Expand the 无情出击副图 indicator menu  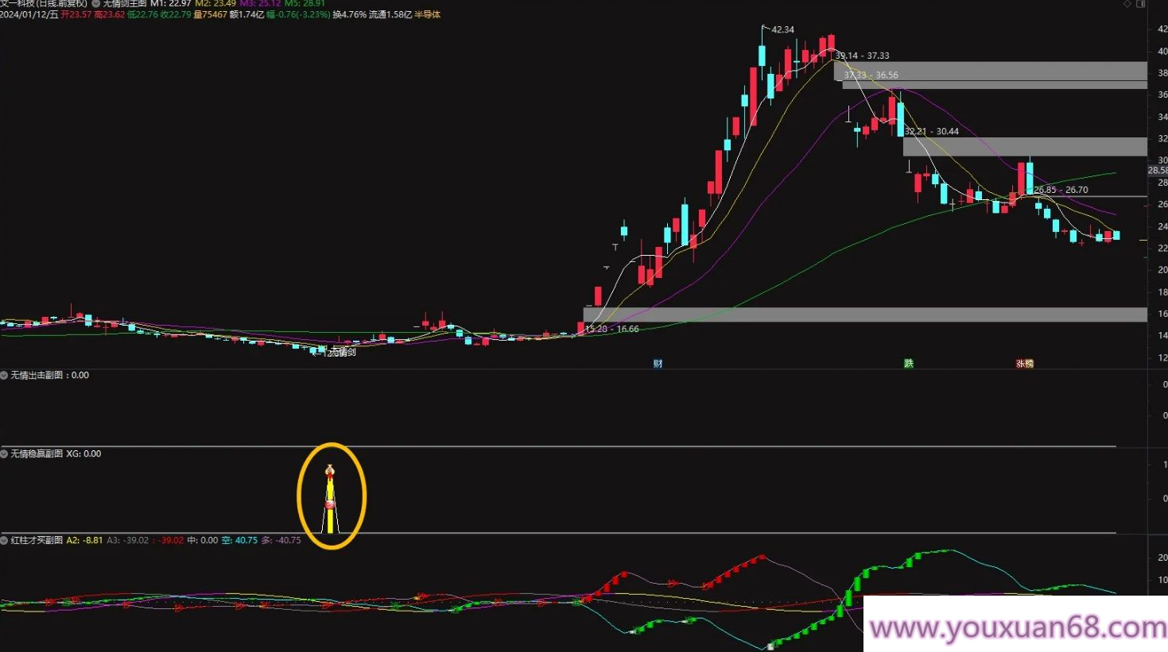[4, 375]
